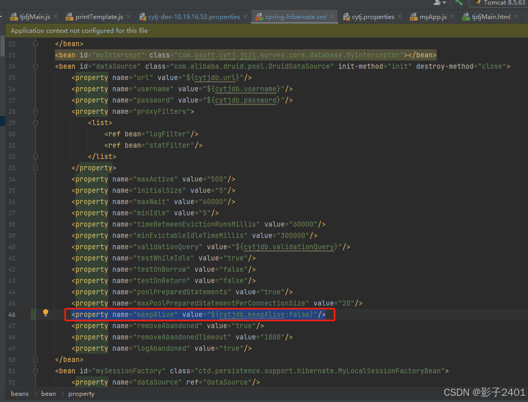This screenshot has height=402, width=528.
Task: Click the ${cytjdb.validationQuery} value
Action: coord(286,247)
